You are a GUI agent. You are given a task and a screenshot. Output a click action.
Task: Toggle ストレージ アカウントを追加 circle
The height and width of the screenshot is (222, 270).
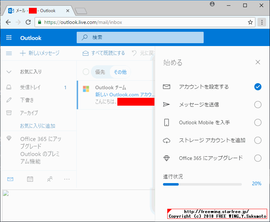point(258,140)
